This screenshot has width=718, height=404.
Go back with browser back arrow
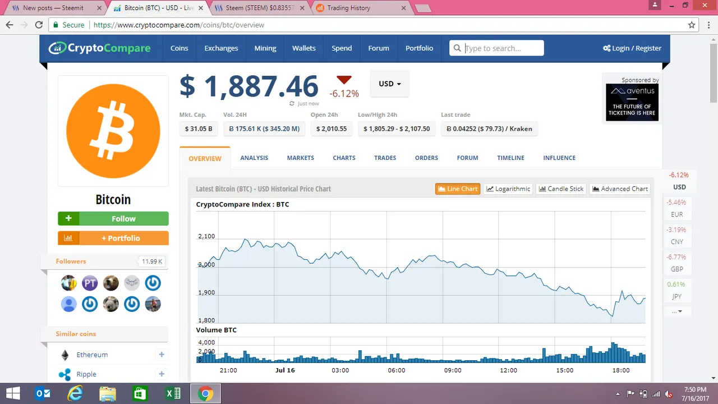coord(10,25)
